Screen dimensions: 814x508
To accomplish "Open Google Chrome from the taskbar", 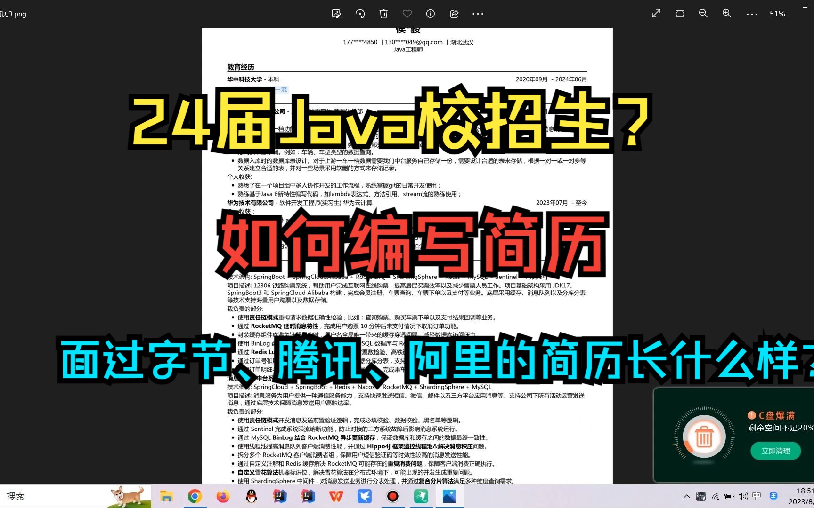I will 195,496.
